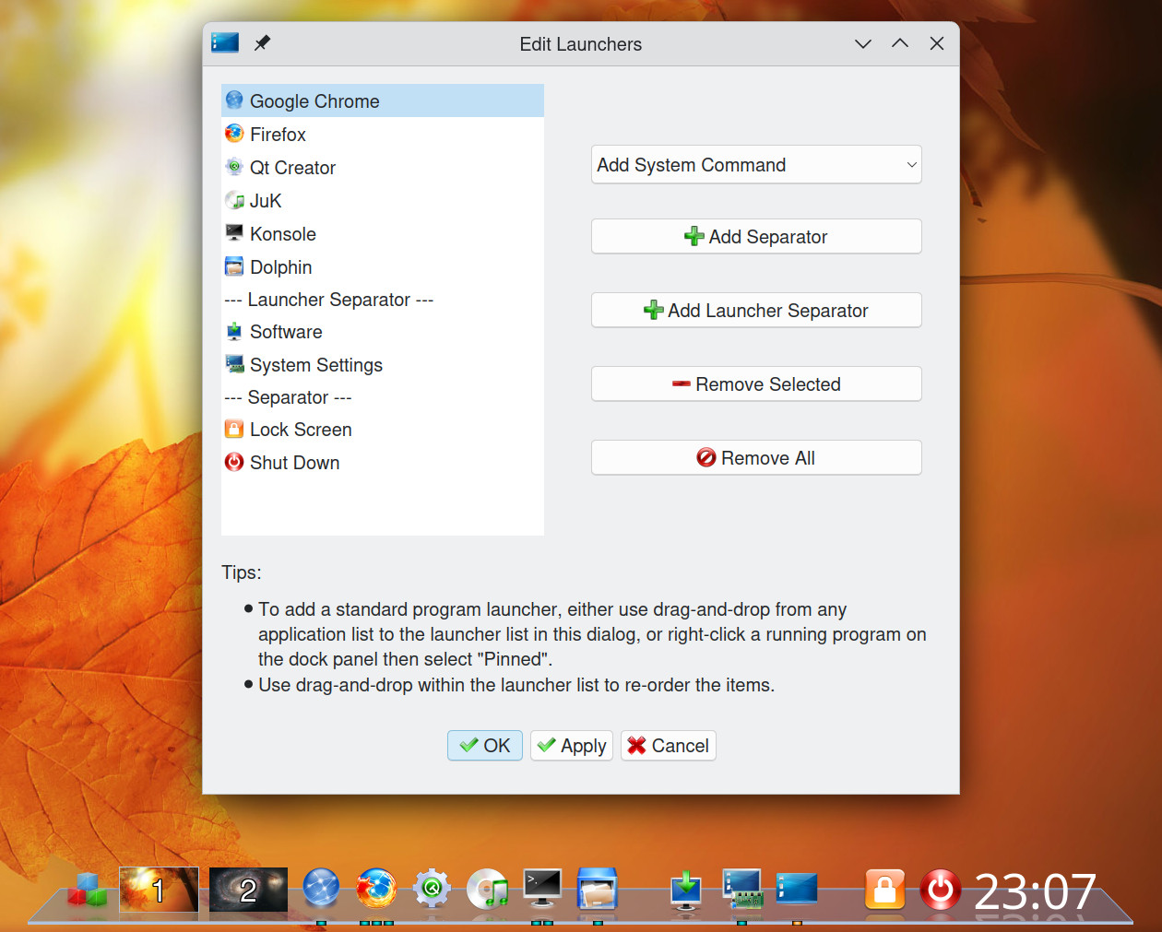Select the Launcher Separator row
1162x932 pixels.
click(383, 300)
